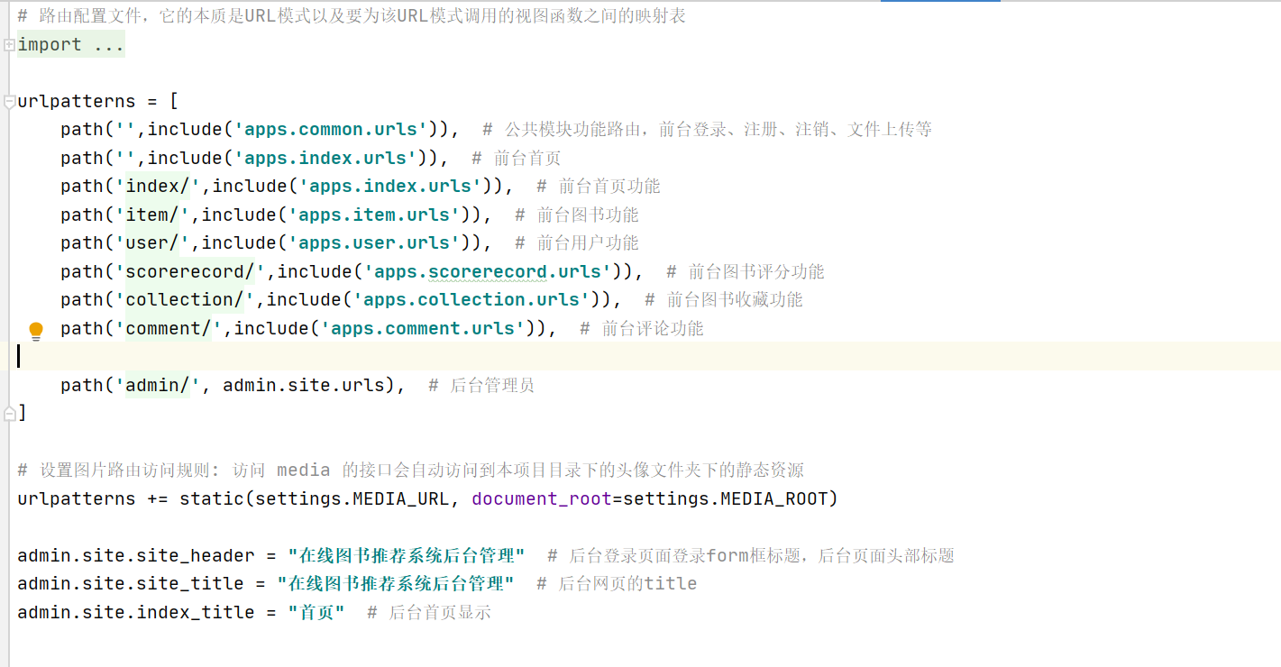Image resolution: width=1281 pixels, height=667 pixels.
Task: Click the comment '# 前台用户功能'
Action: pyautogui.click(x=577, y=243)
